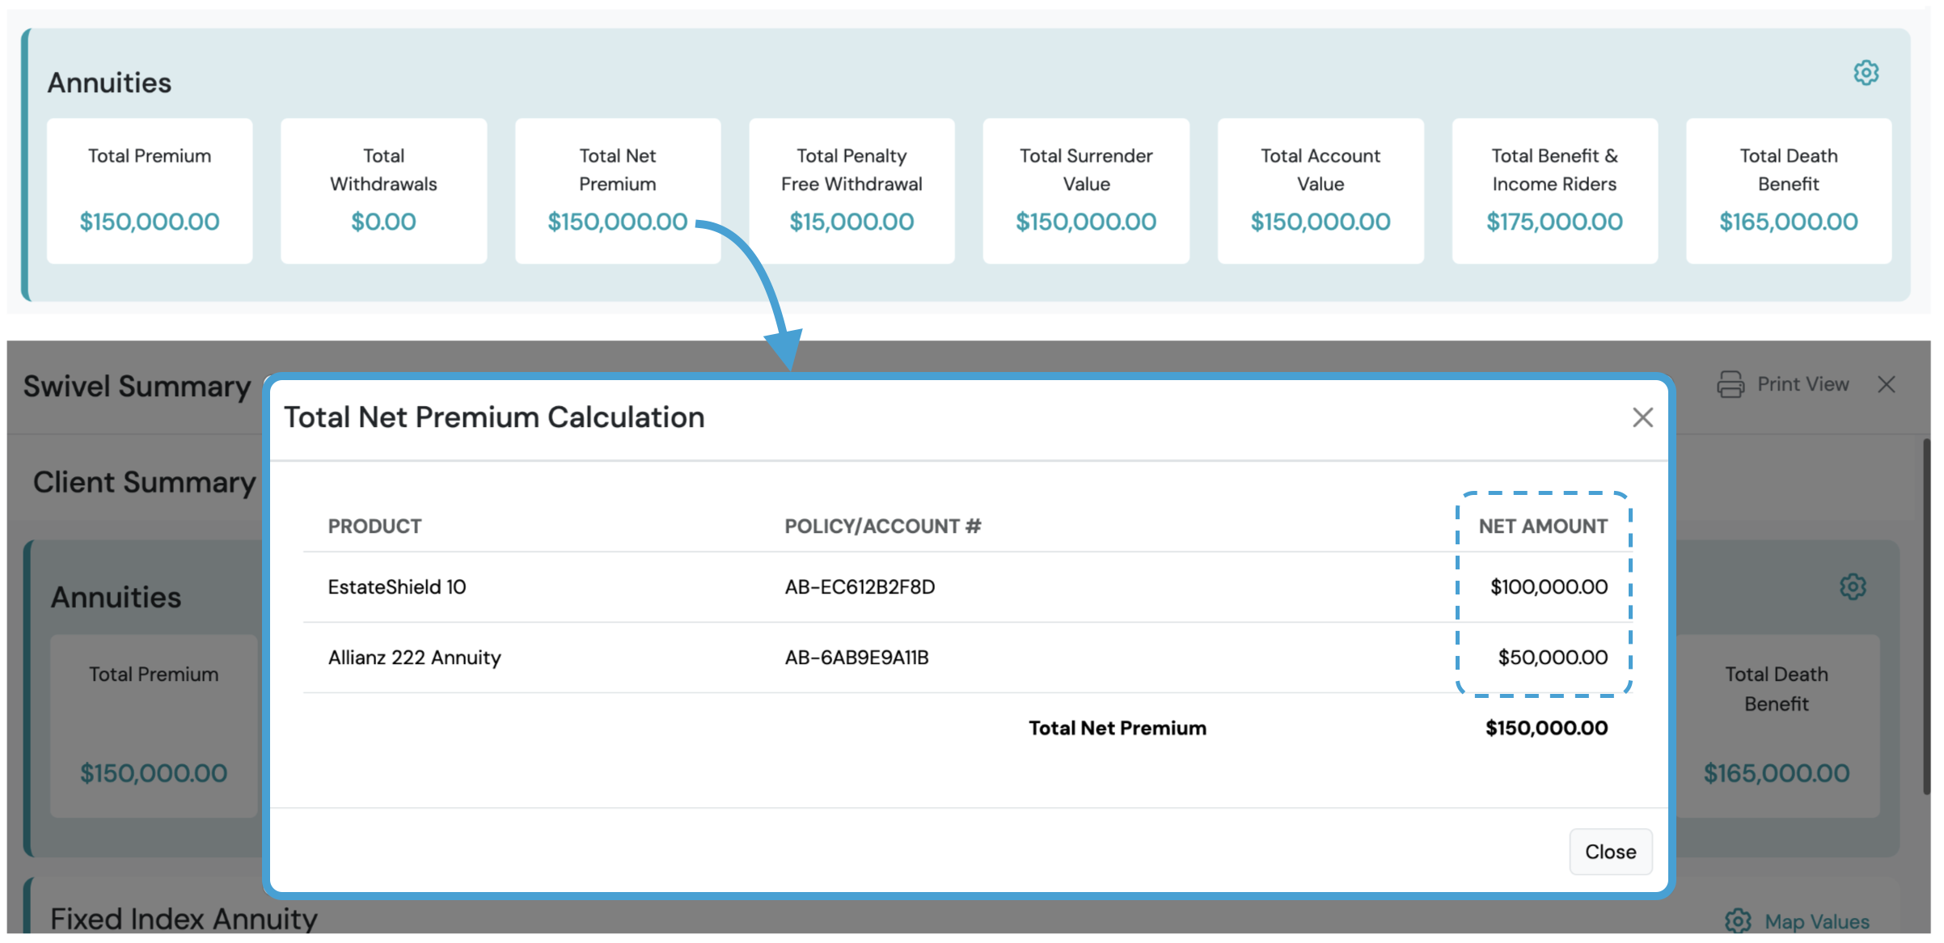Click the Client Summary heading
The image size is (1944, 943).
click(x=144, y=482)
